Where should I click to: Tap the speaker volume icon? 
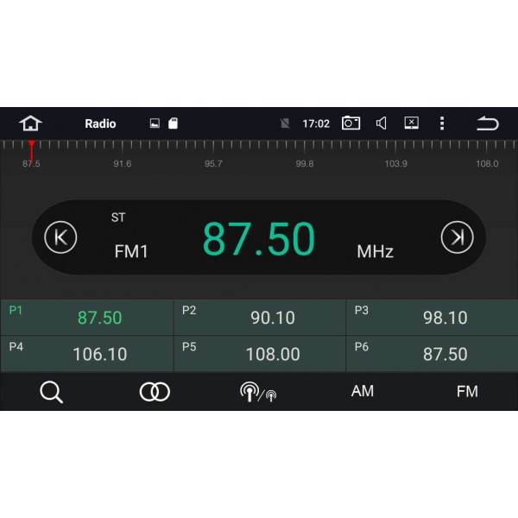pyautogui.click(x=381, y=123)
